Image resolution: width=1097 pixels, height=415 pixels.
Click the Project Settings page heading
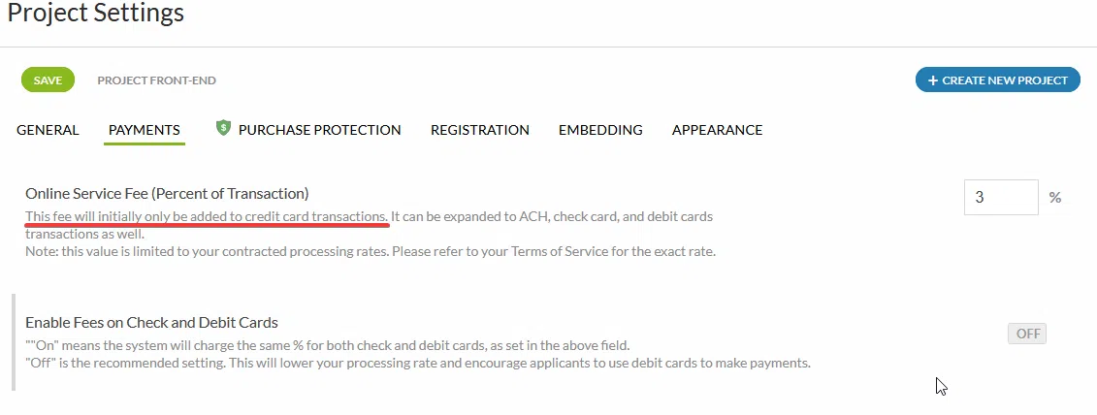pyautogui.click(x=96, y=14)
